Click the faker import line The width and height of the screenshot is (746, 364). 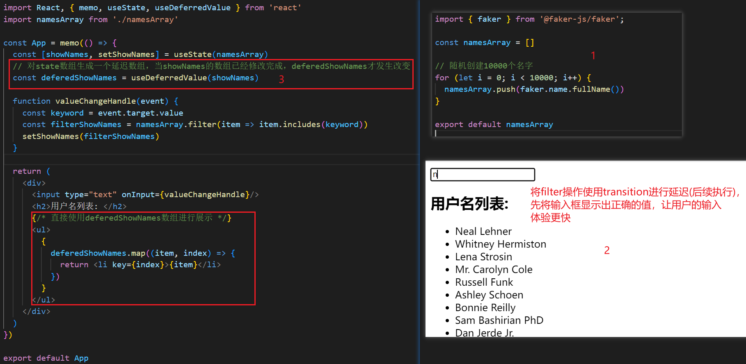pos(529,19)
